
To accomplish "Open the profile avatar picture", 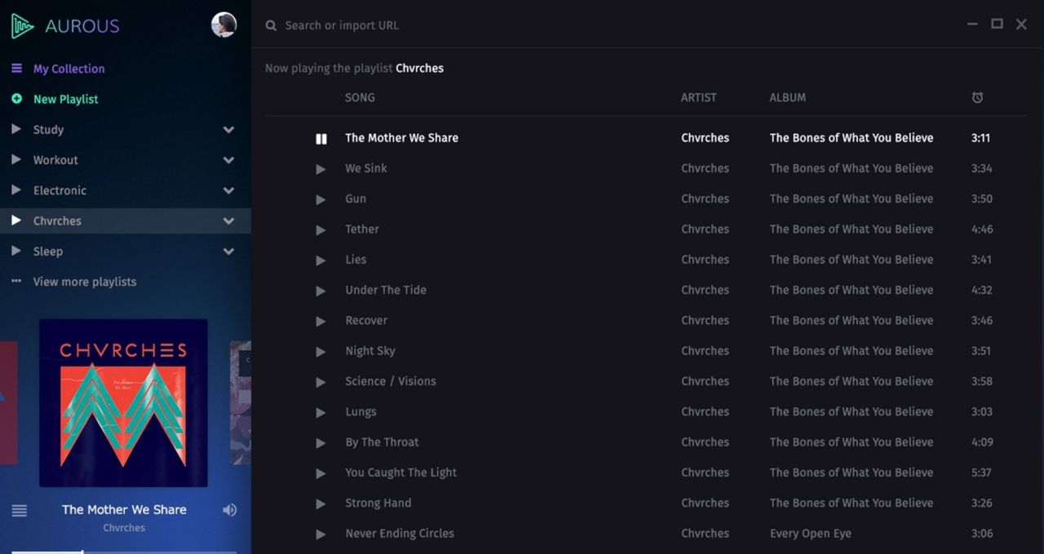I will pos(224,24).
